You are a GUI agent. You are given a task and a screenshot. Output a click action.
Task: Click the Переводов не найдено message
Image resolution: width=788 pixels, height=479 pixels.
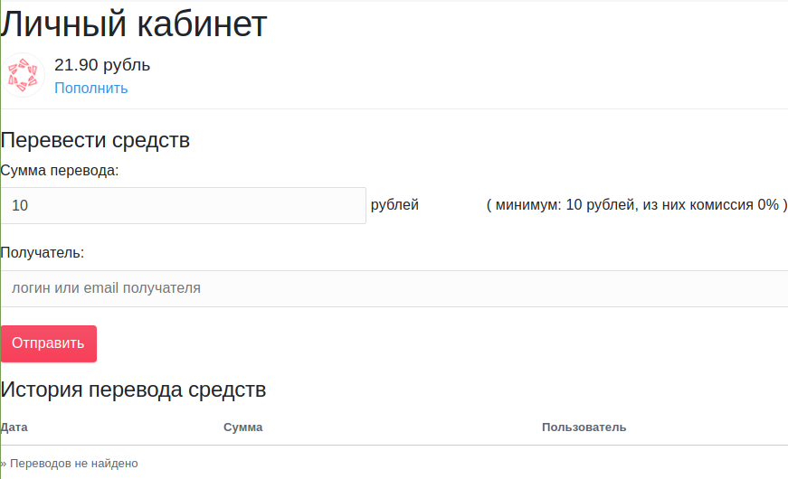(74, 463)
